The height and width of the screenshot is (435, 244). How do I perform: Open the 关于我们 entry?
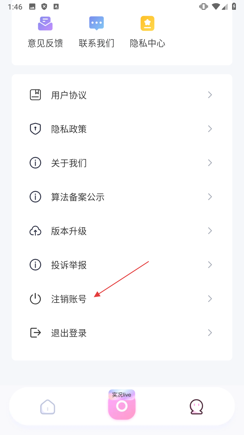69,163
